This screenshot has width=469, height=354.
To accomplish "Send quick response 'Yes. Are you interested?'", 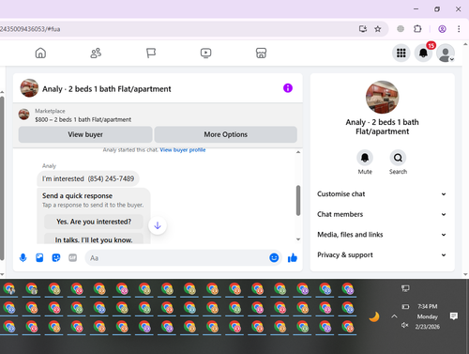I will click(x=94, y=222).
